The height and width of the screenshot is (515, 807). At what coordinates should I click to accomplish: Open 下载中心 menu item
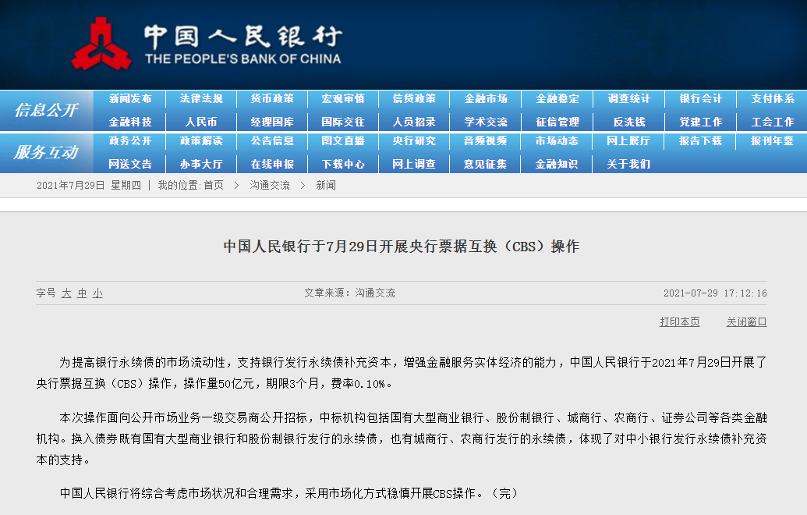[343, 165]
